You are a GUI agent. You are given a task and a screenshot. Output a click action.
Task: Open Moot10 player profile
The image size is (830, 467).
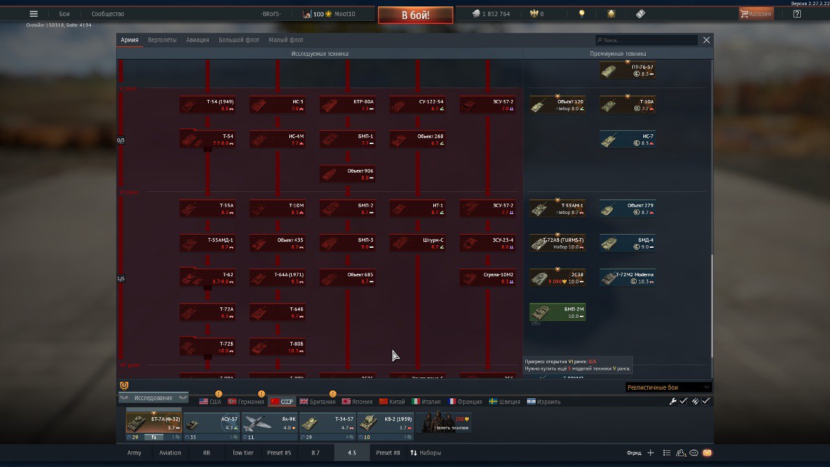tap(329, 14)
